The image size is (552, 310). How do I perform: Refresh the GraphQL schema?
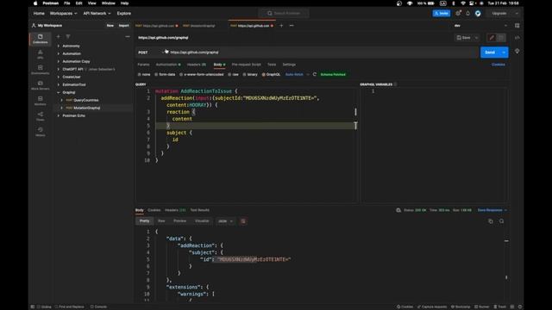(314, 75)
